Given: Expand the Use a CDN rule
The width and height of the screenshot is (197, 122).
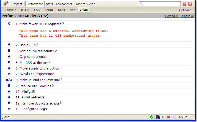Looking at the screenshot, I should 38,45.
